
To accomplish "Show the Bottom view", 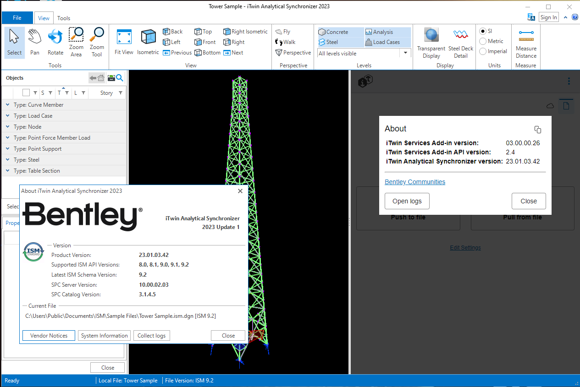I will click(207, 53).
